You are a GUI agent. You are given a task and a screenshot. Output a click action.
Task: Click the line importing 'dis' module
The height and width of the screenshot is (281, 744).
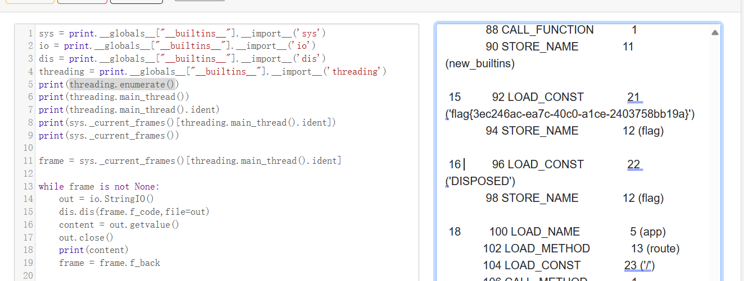point(182,59)
